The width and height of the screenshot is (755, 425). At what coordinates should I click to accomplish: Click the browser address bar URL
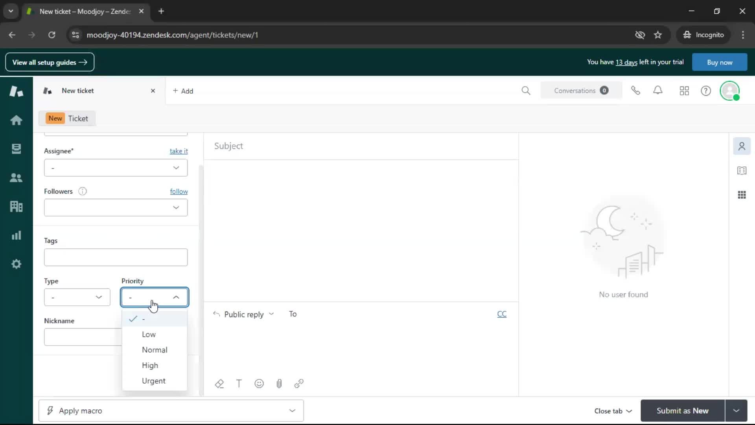[x=172, y=35]
